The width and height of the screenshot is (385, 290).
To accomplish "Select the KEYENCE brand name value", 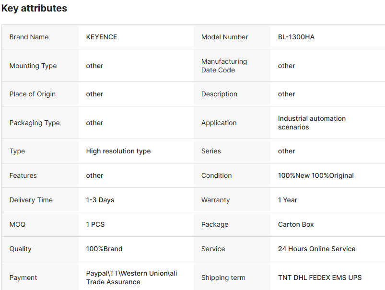I will point(102,37).
